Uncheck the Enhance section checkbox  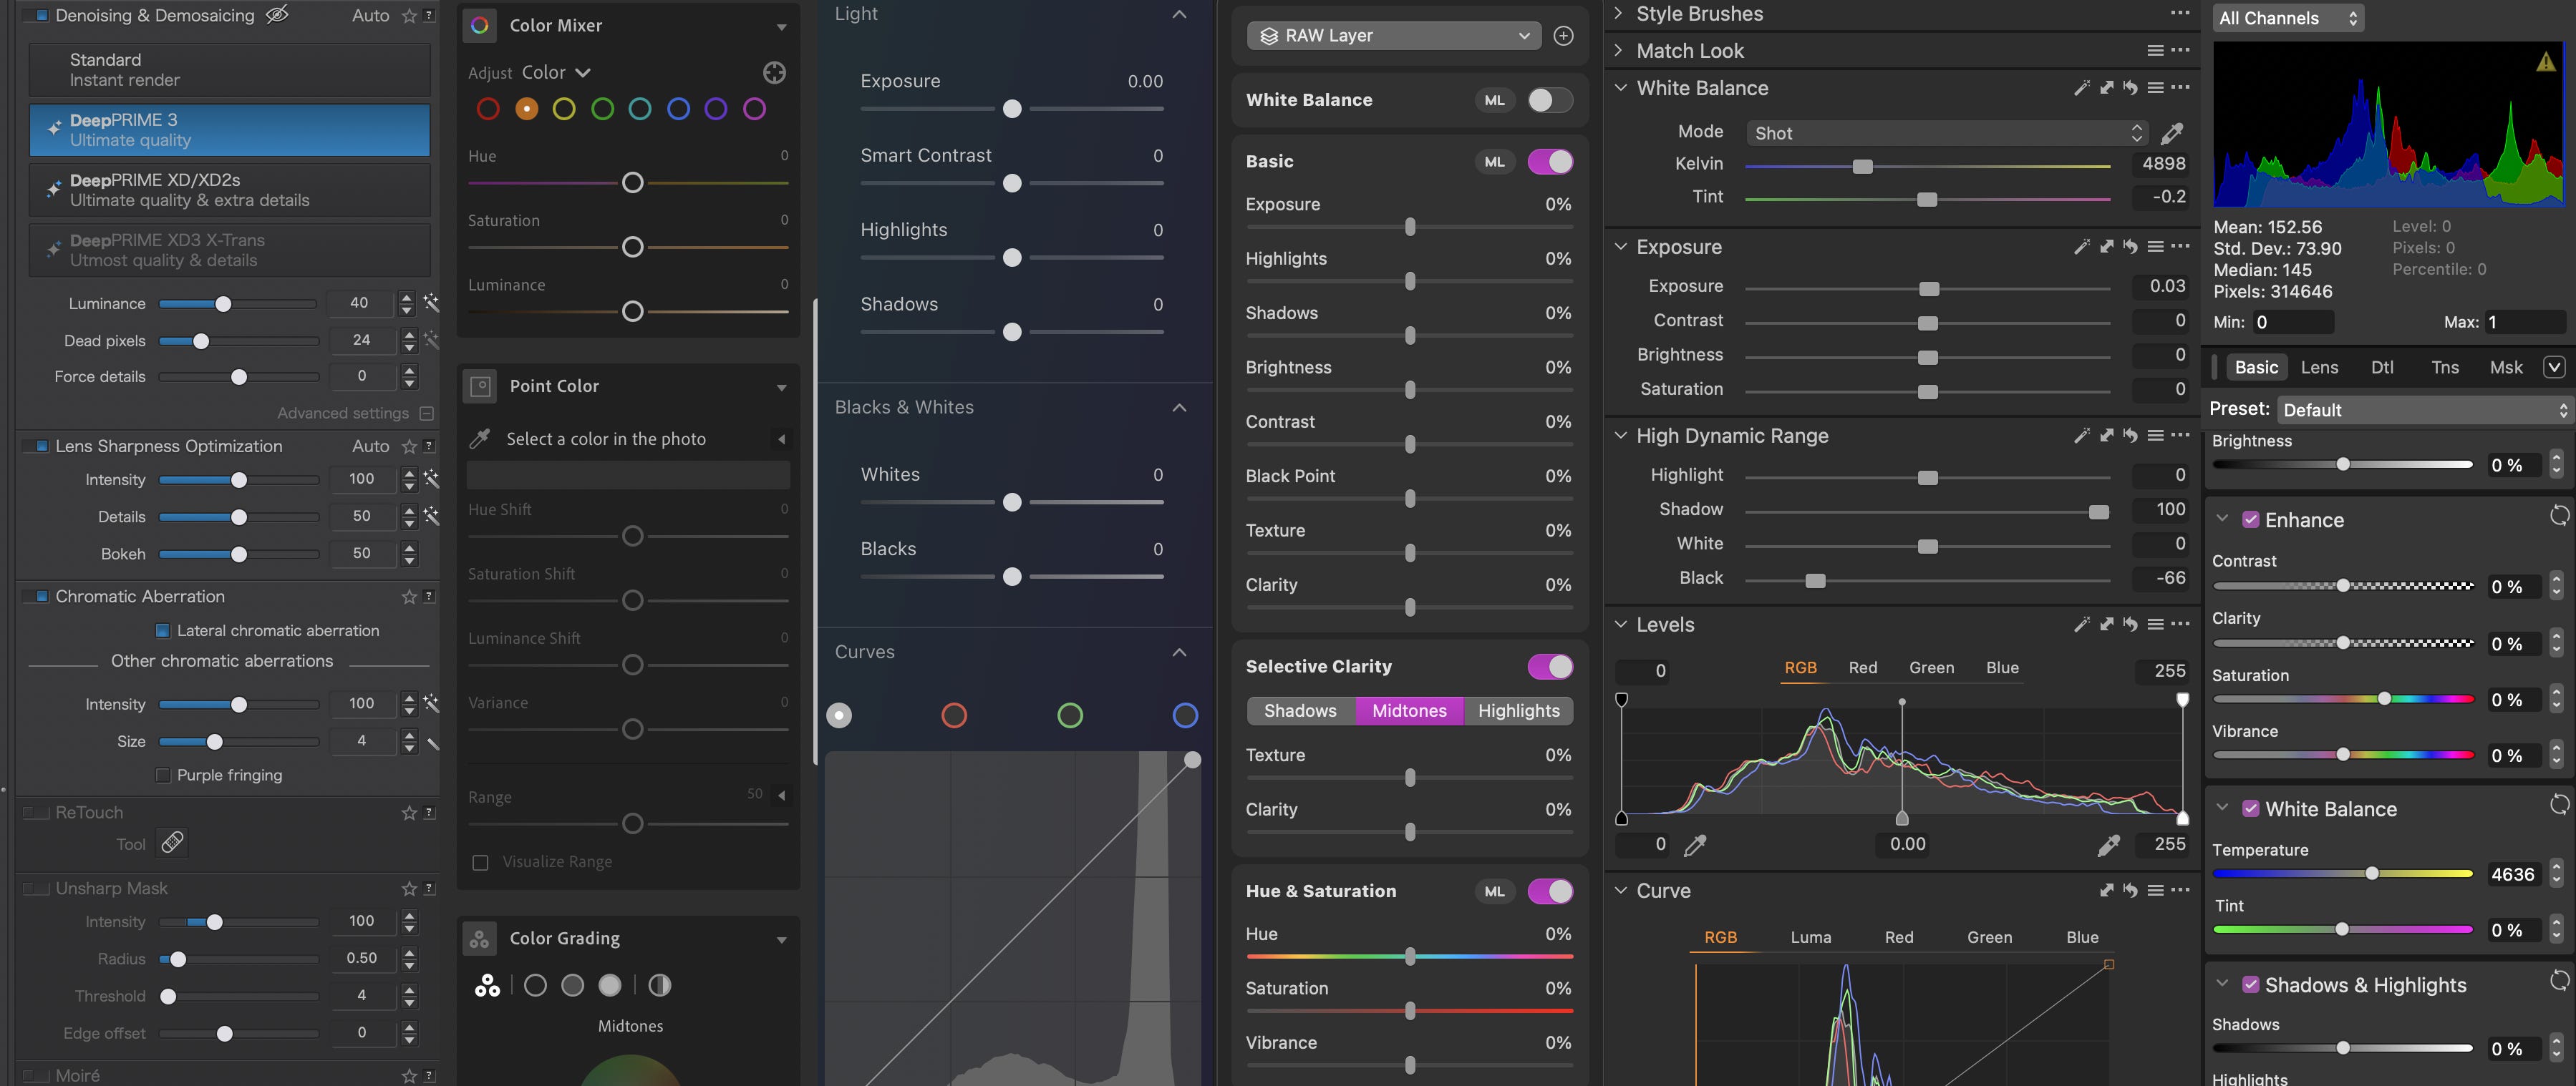(x=2250, y=519)
